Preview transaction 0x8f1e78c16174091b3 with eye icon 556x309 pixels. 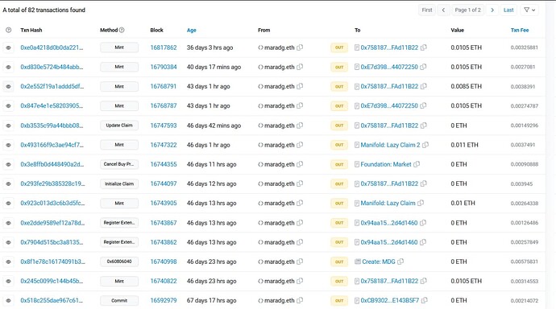coord(9,262)
